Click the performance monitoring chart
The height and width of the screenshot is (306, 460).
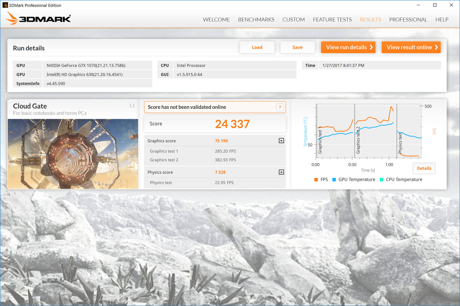point(369,131)
